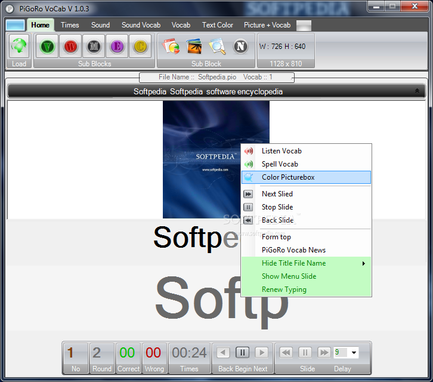Click the PiGoRo app icon in title bar
433x382 pixels.
coord(10,9)
